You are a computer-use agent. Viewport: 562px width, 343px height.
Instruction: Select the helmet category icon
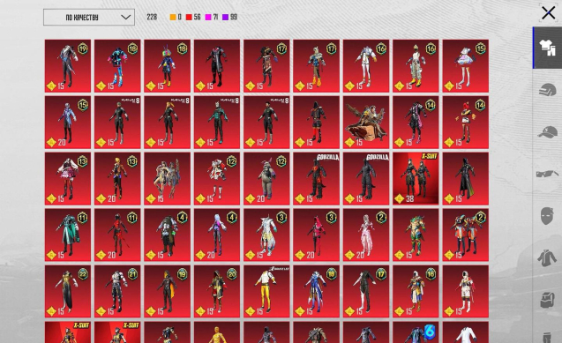547,89
